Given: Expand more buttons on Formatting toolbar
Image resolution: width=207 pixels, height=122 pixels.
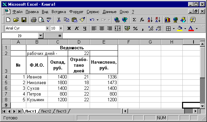Looking at the screenshot, I should [x=203, y=26].
